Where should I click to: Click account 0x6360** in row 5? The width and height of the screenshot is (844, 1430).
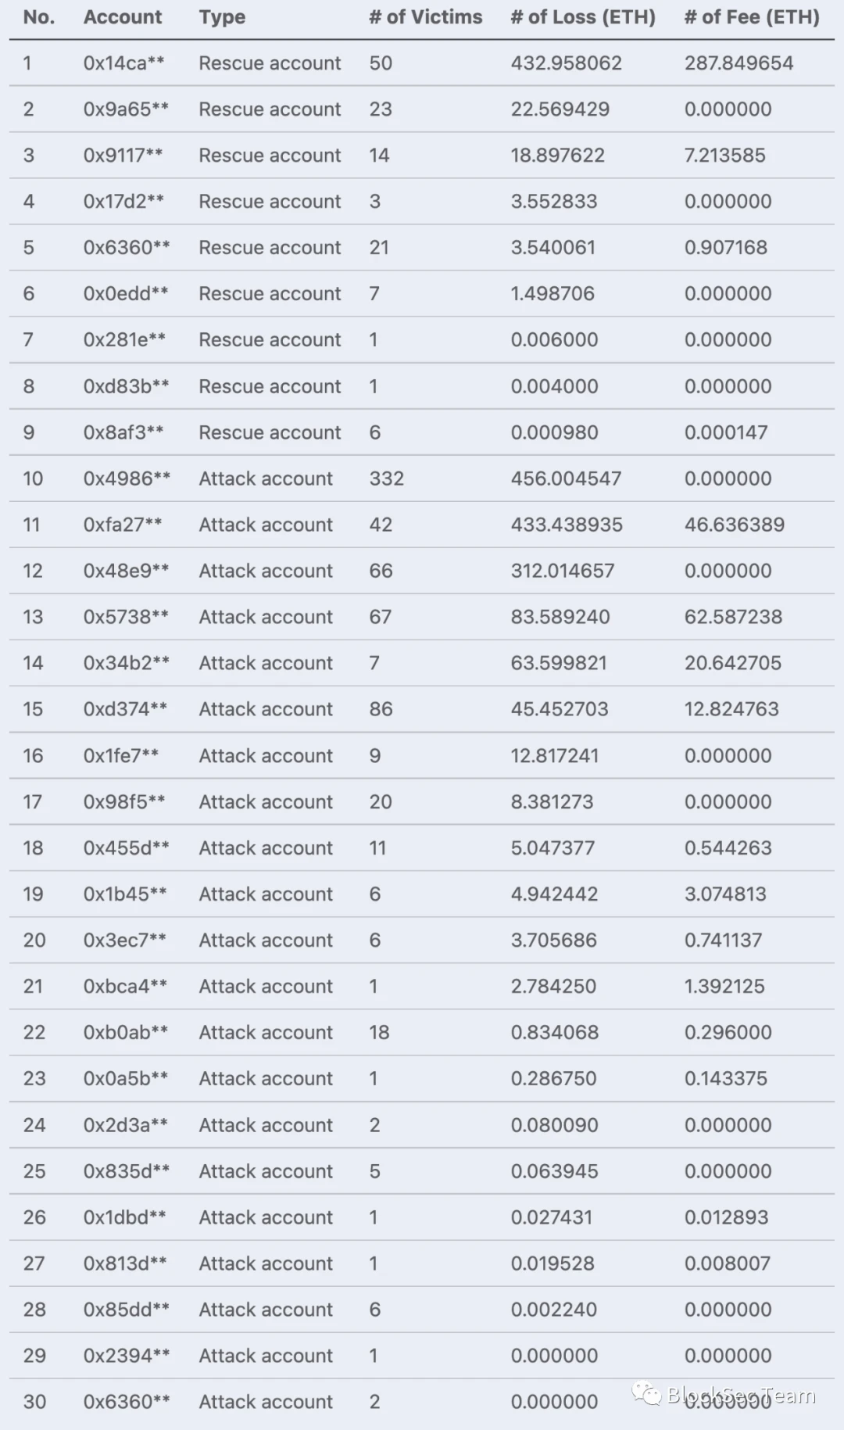tap(127, 248)
